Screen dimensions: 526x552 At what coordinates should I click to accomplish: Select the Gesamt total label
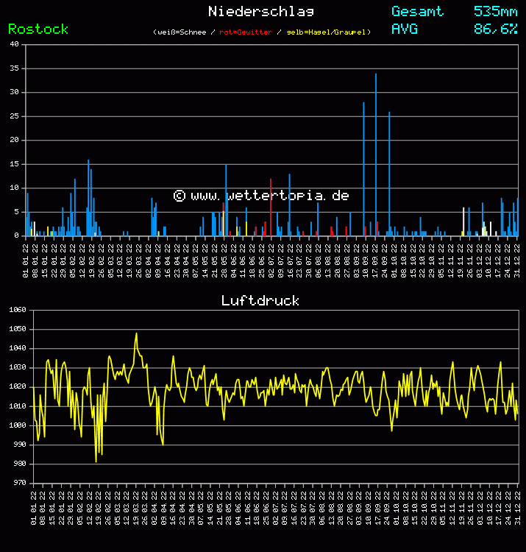coord(417,11)
